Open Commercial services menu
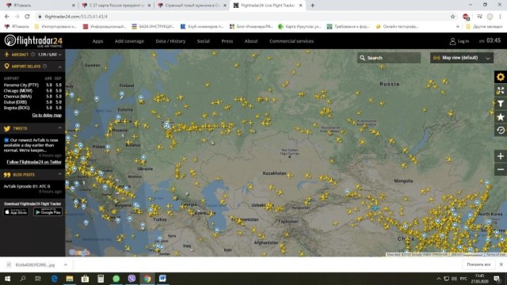 [x=292, y=41]
